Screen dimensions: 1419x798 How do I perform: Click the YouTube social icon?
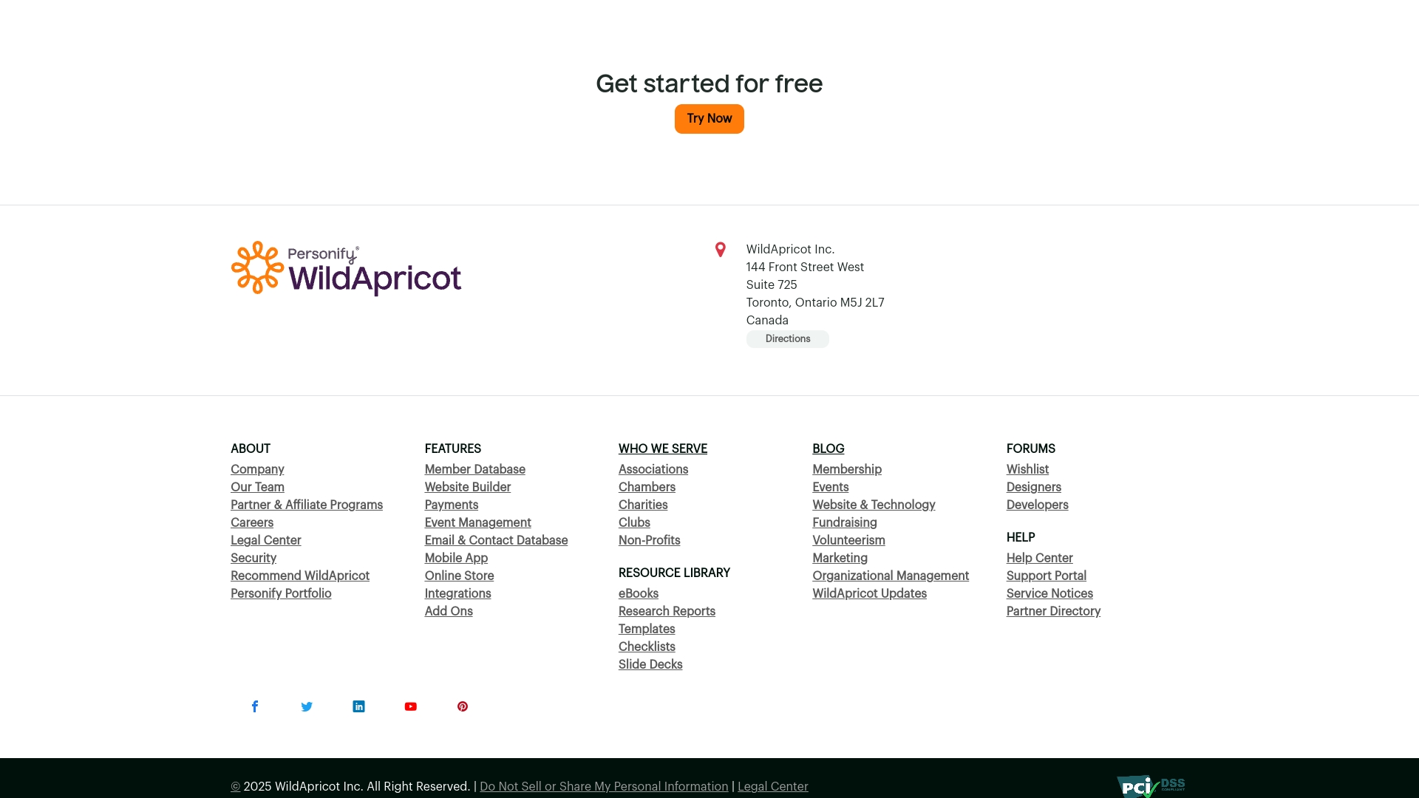tap(410, 706)
